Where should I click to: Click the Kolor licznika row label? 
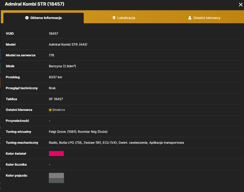click(x=16, y=165)
